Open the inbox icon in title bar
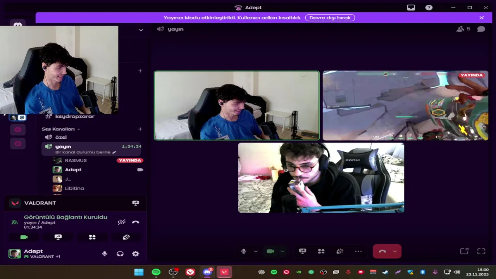The image size is (496, 279). tap(411, 7)
